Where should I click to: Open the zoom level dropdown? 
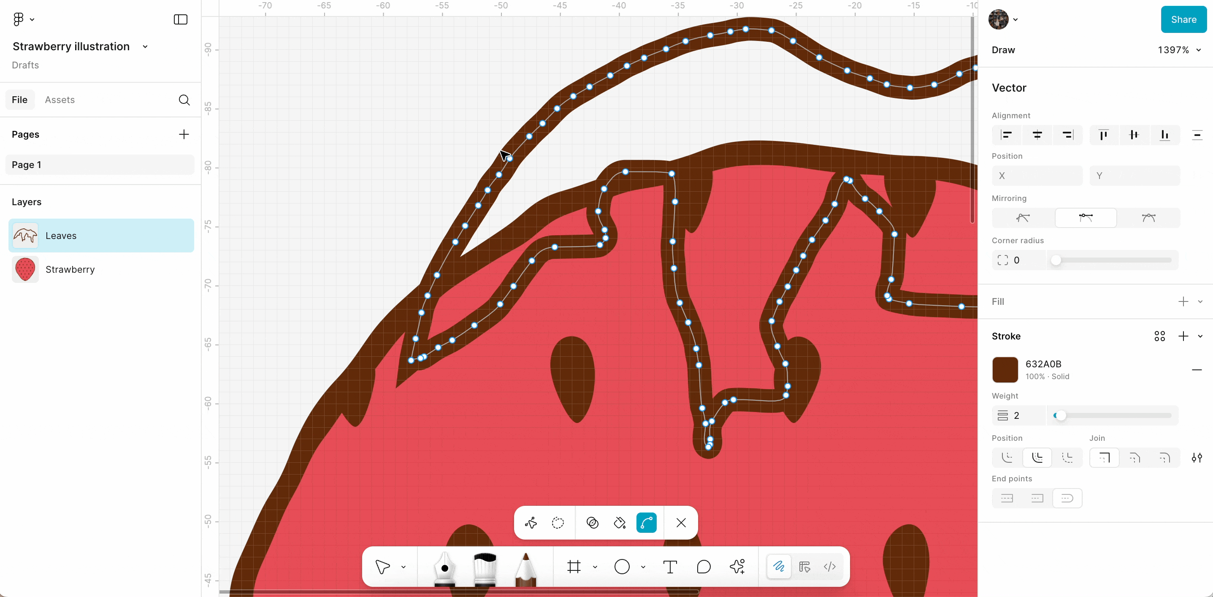[x=1179, y=50]
